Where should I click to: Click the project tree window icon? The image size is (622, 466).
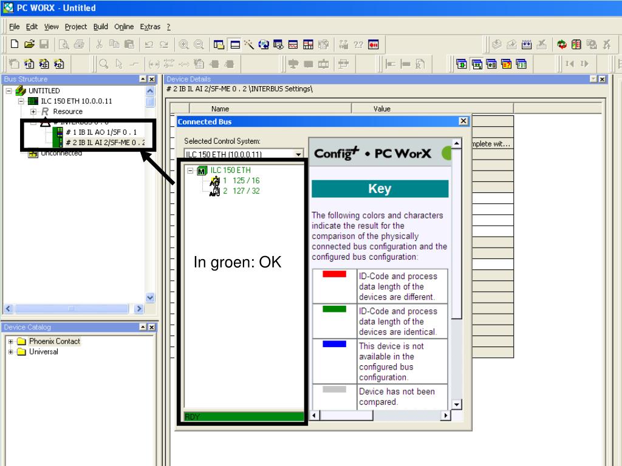(x=219, y=44)
